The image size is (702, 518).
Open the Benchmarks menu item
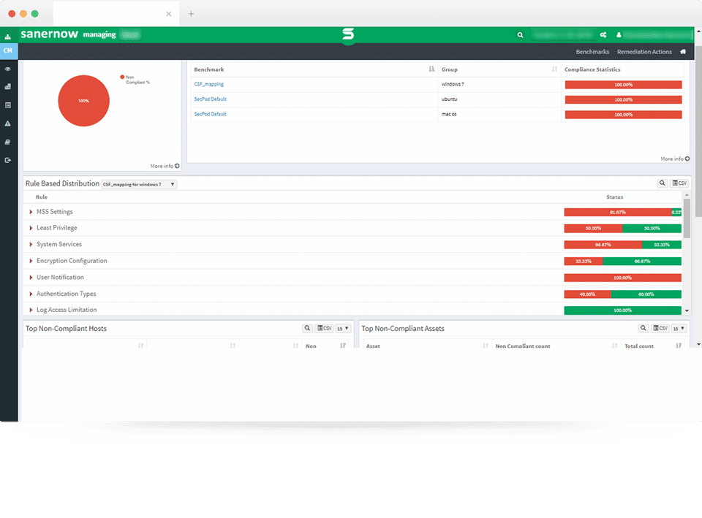click(592, 52)
